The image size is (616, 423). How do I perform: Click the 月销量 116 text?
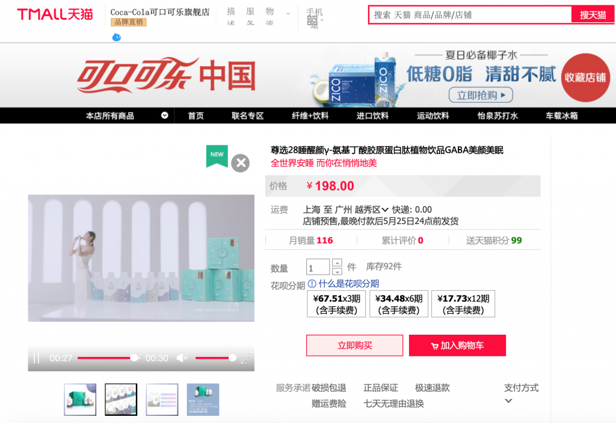(x=311, y=240)
